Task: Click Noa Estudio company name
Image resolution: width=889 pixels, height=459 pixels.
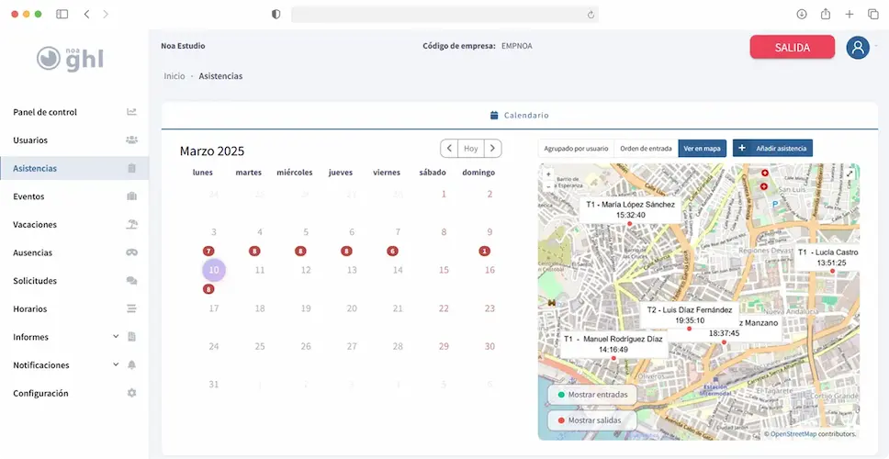Action: click(183, 46)
